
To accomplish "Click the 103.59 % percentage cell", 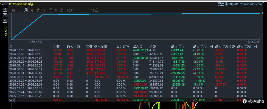I will pyautogui.click(x=123, y=77).
